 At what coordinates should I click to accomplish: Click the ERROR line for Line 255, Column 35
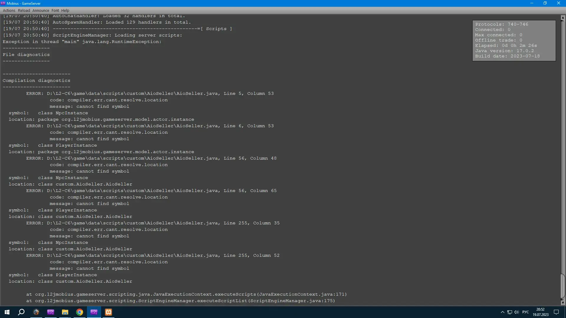(153, 223)
